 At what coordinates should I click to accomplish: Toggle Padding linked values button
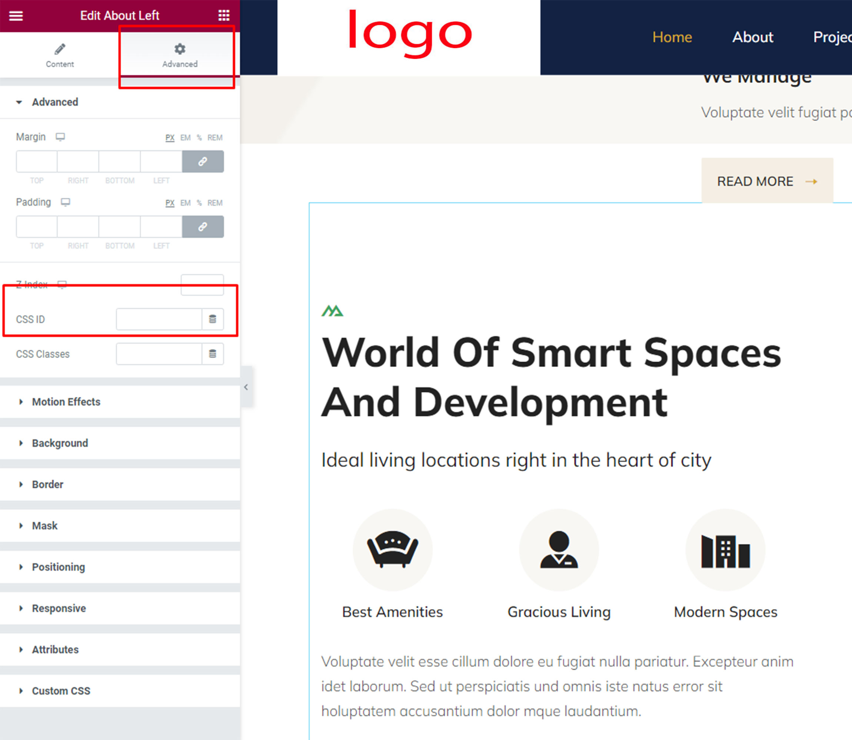tap(203, 227)
